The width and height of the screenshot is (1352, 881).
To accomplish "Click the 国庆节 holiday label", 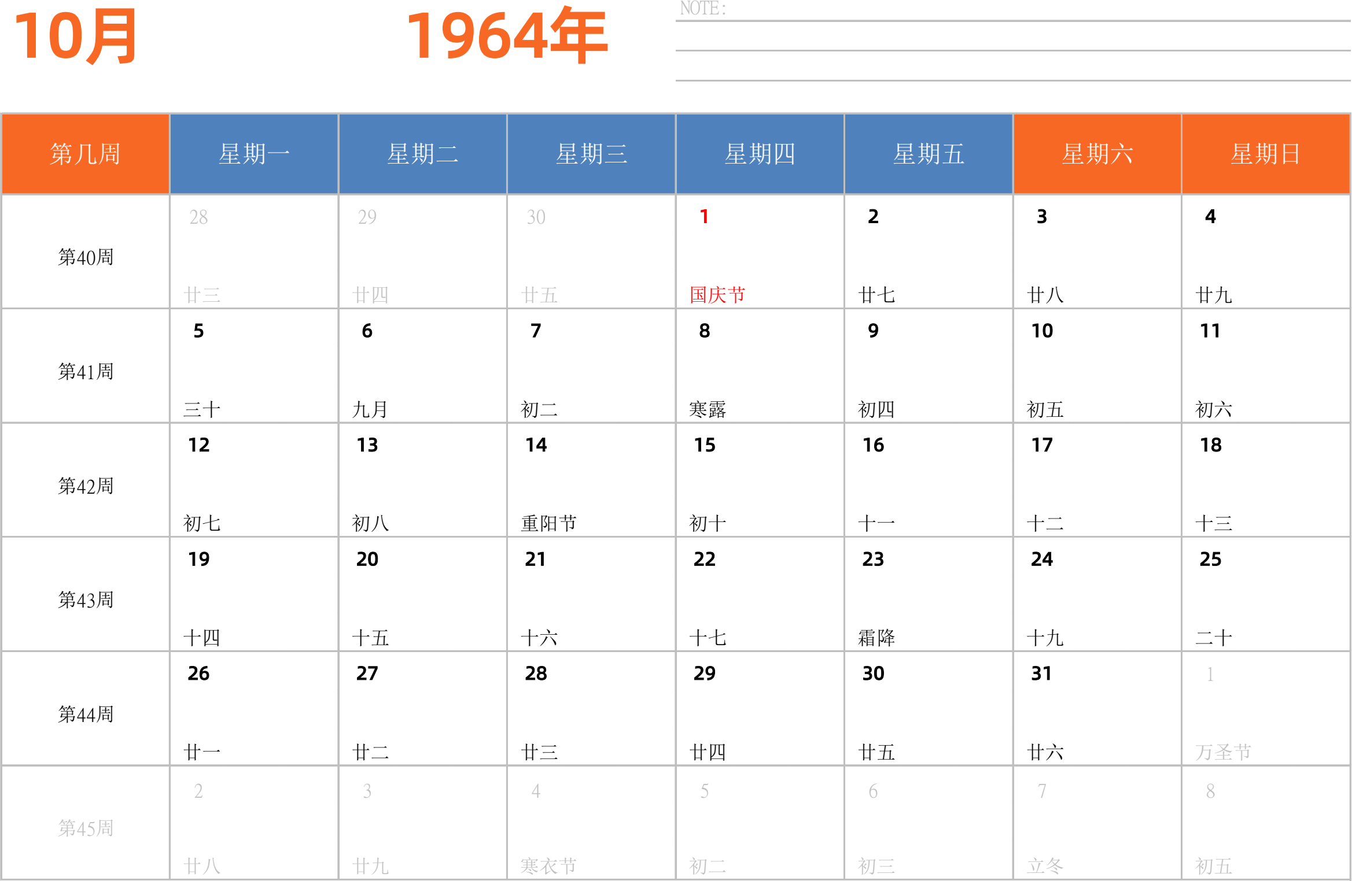I will [717, 295].
